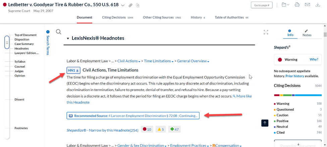Click the Citing Decisions heading in sidebar
The image size is (327, 147).
coord(287,86)
